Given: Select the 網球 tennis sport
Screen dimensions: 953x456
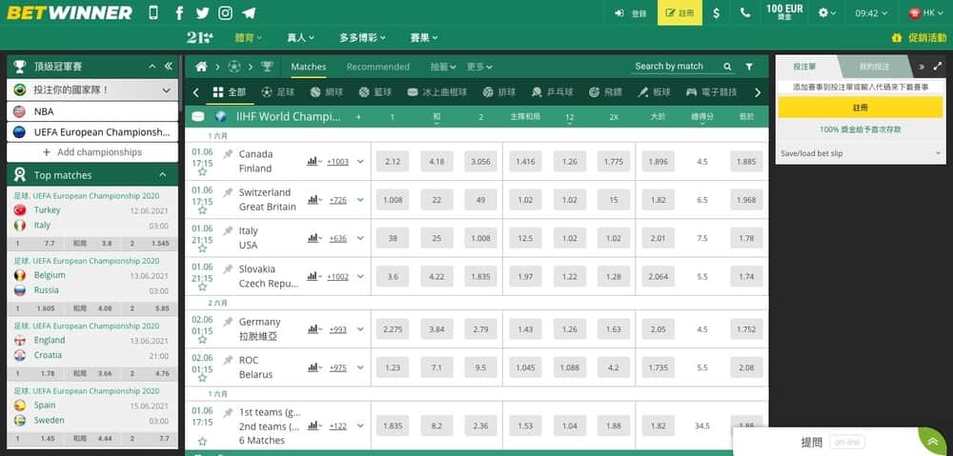Looking at the screenshot, I should tap(326, 92).
